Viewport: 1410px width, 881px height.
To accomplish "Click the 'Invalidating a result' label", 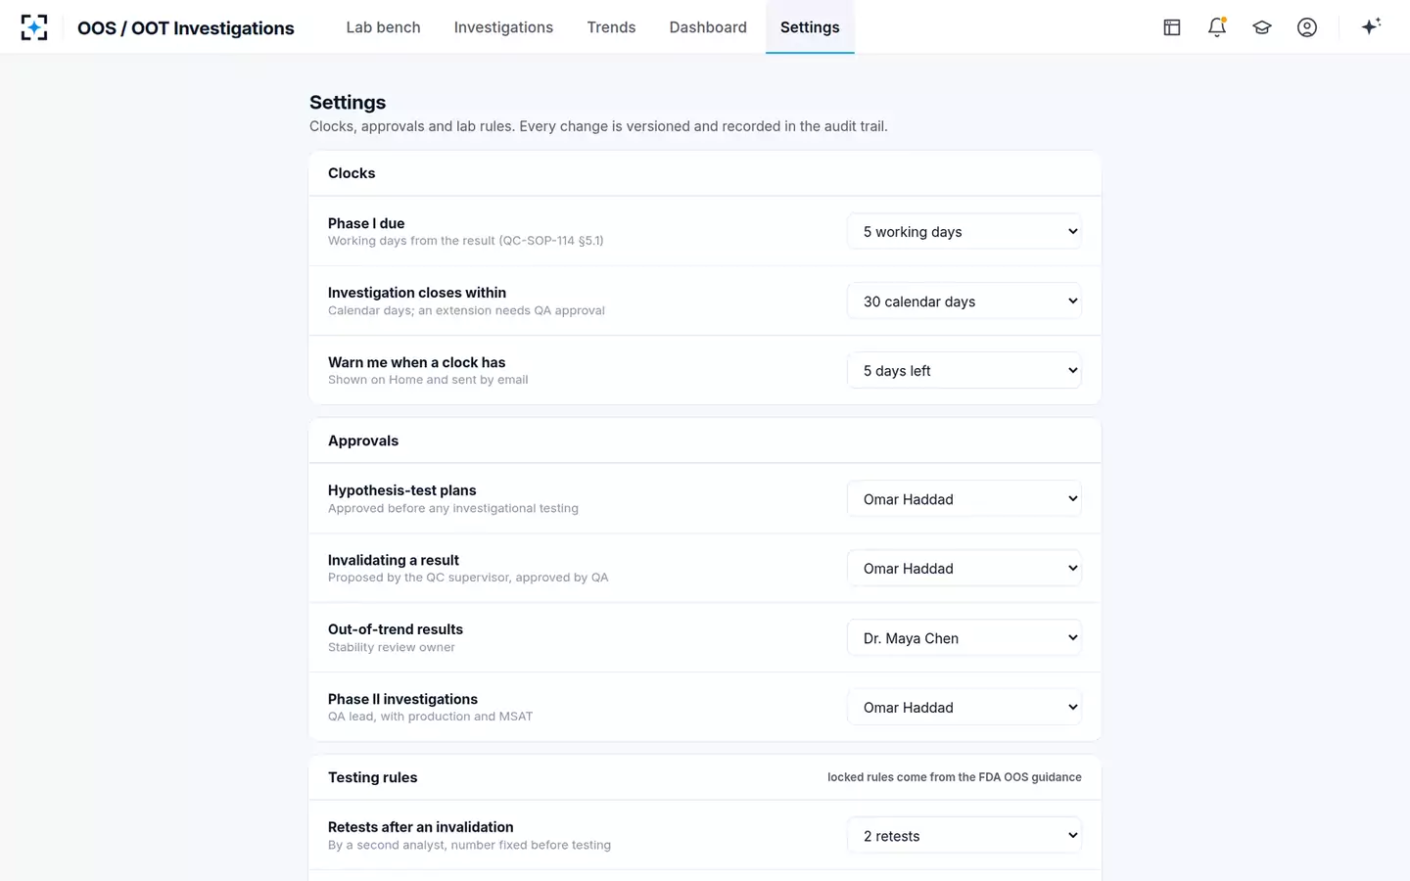I will click(x=394, y=560).
